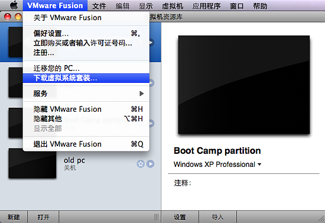Select 迁移您的 PC… menu item
325x223 pixels.
point(86,68)
